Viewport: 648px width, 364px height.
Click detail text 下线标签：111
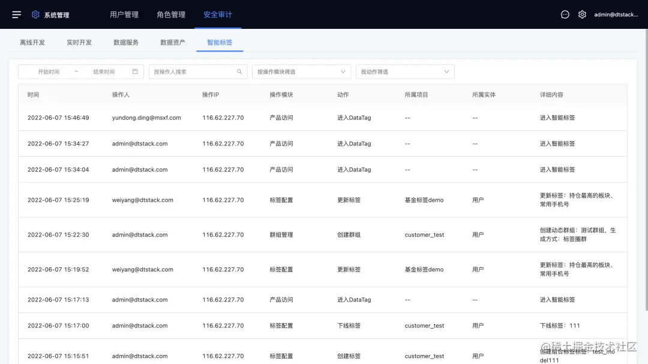560,326
